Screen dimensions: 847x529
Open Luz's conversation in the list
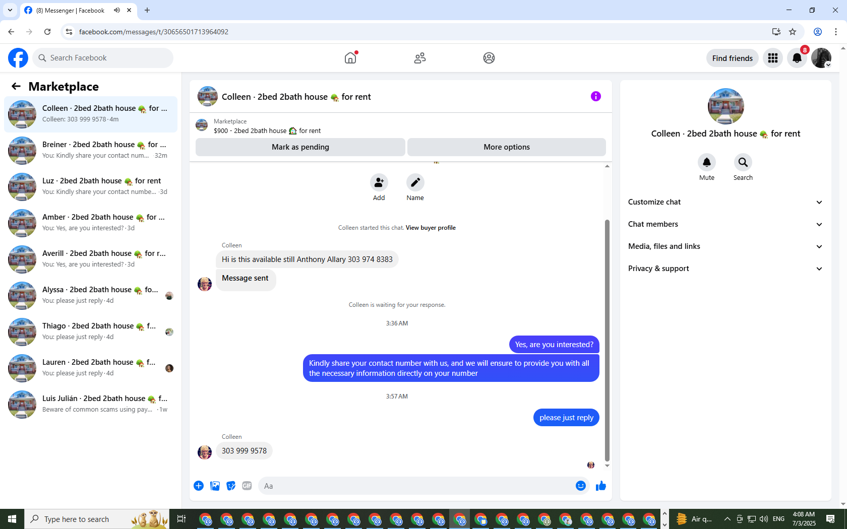91,187
